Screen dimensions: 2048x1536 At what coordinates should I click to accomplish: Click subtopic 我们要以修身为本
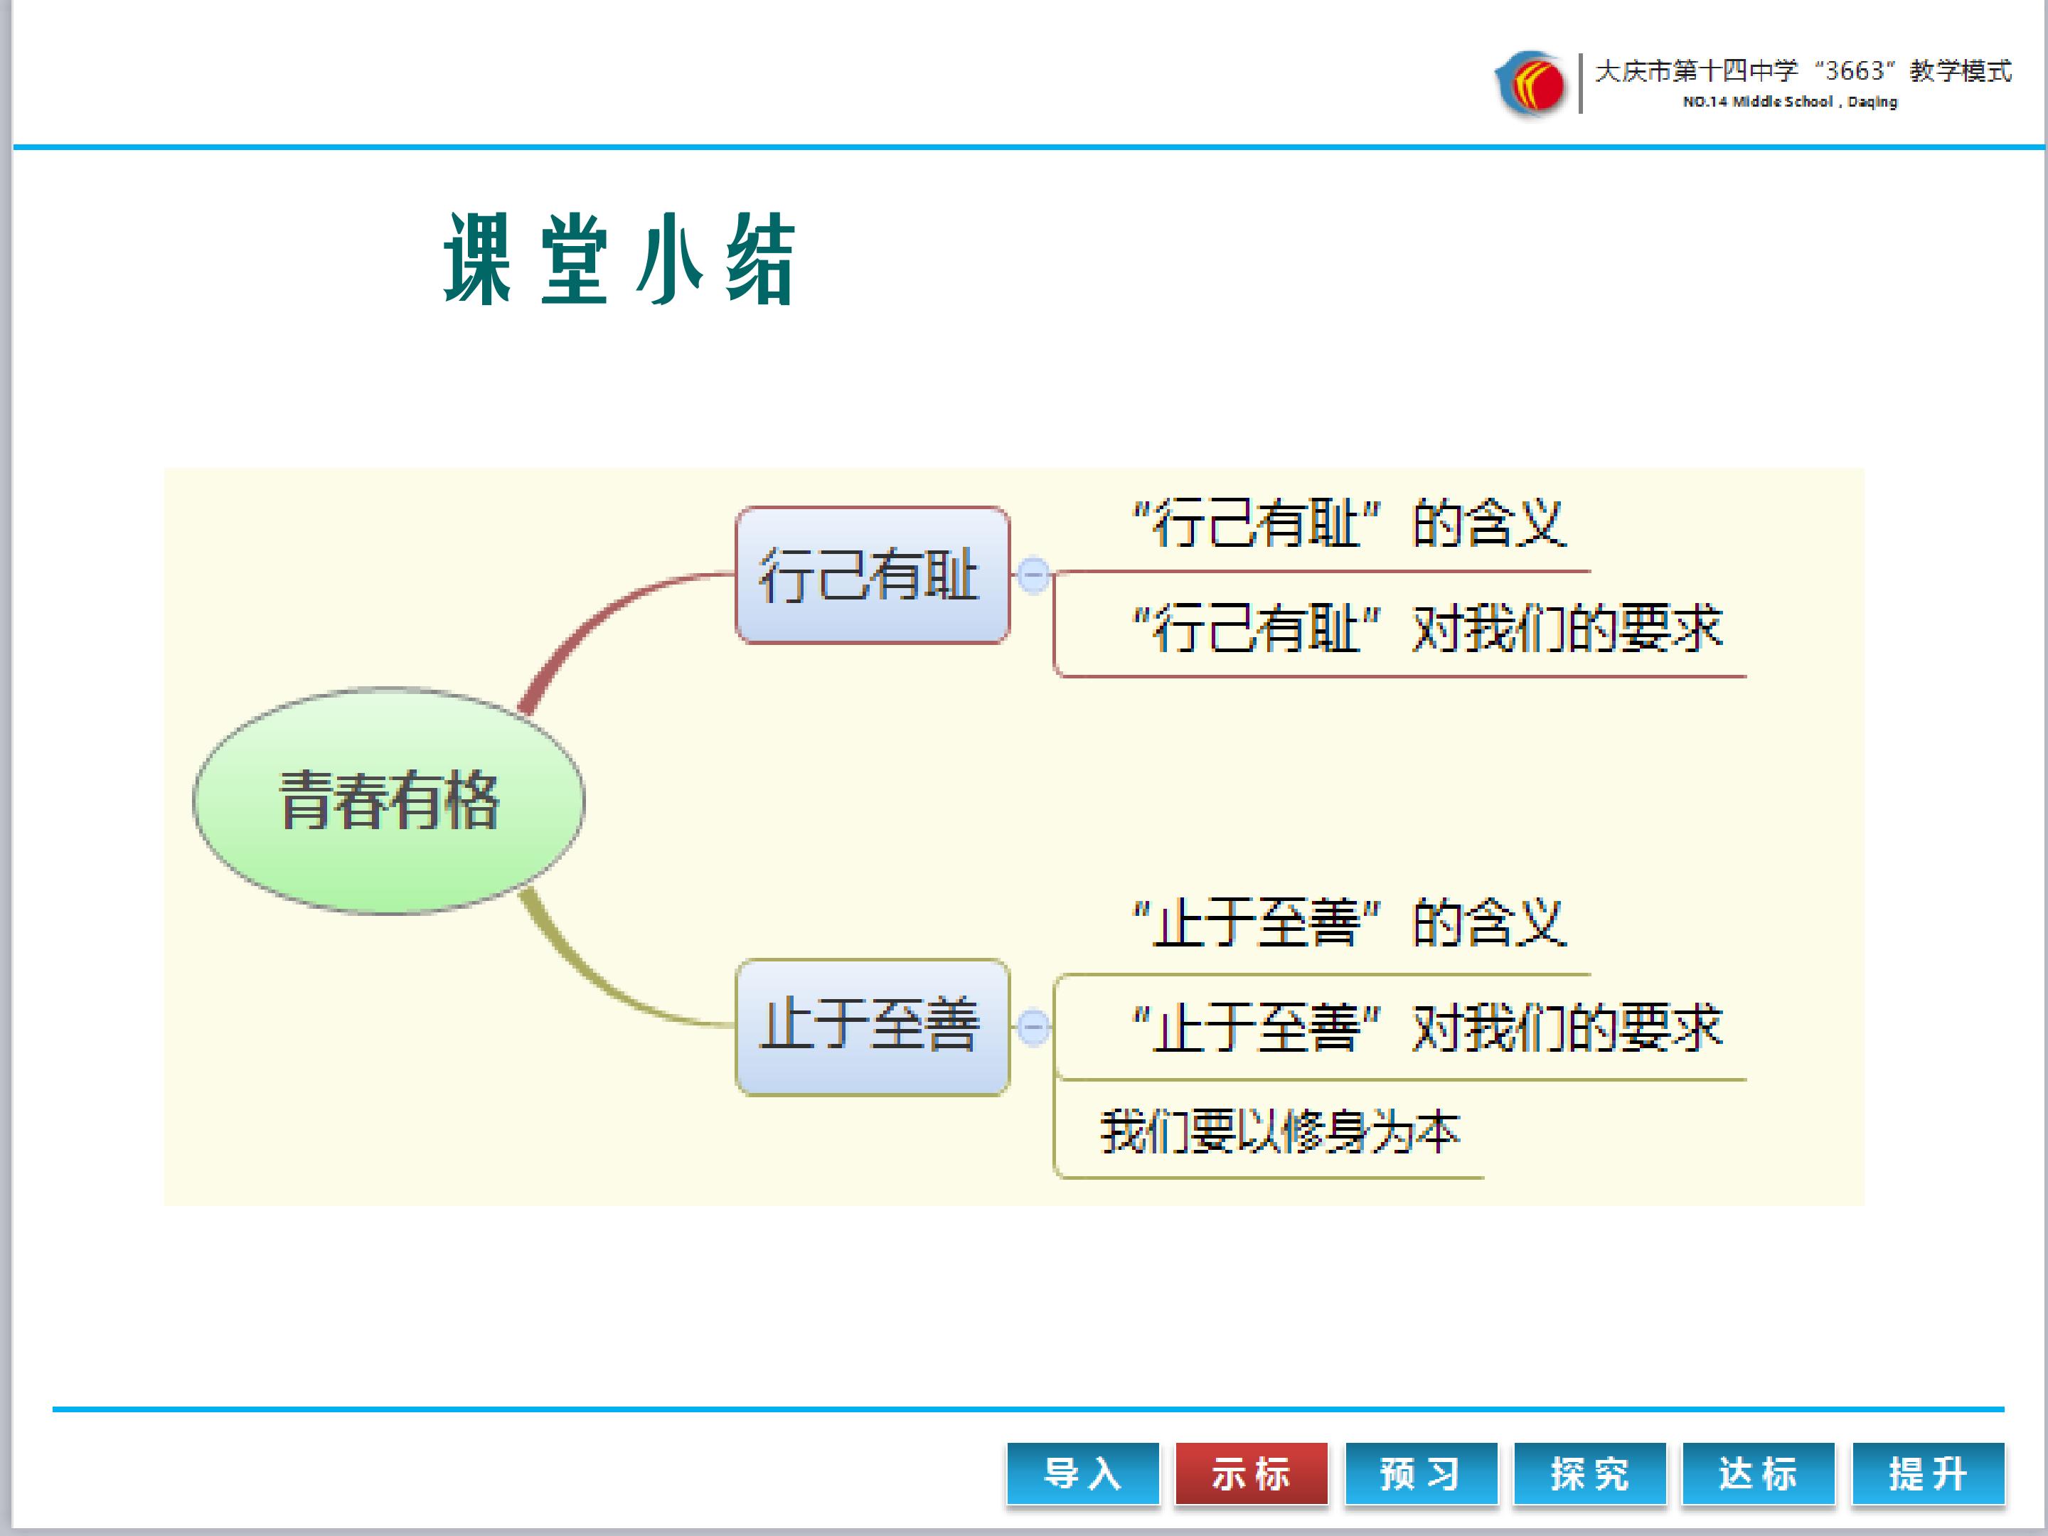pos(1279,1131)
